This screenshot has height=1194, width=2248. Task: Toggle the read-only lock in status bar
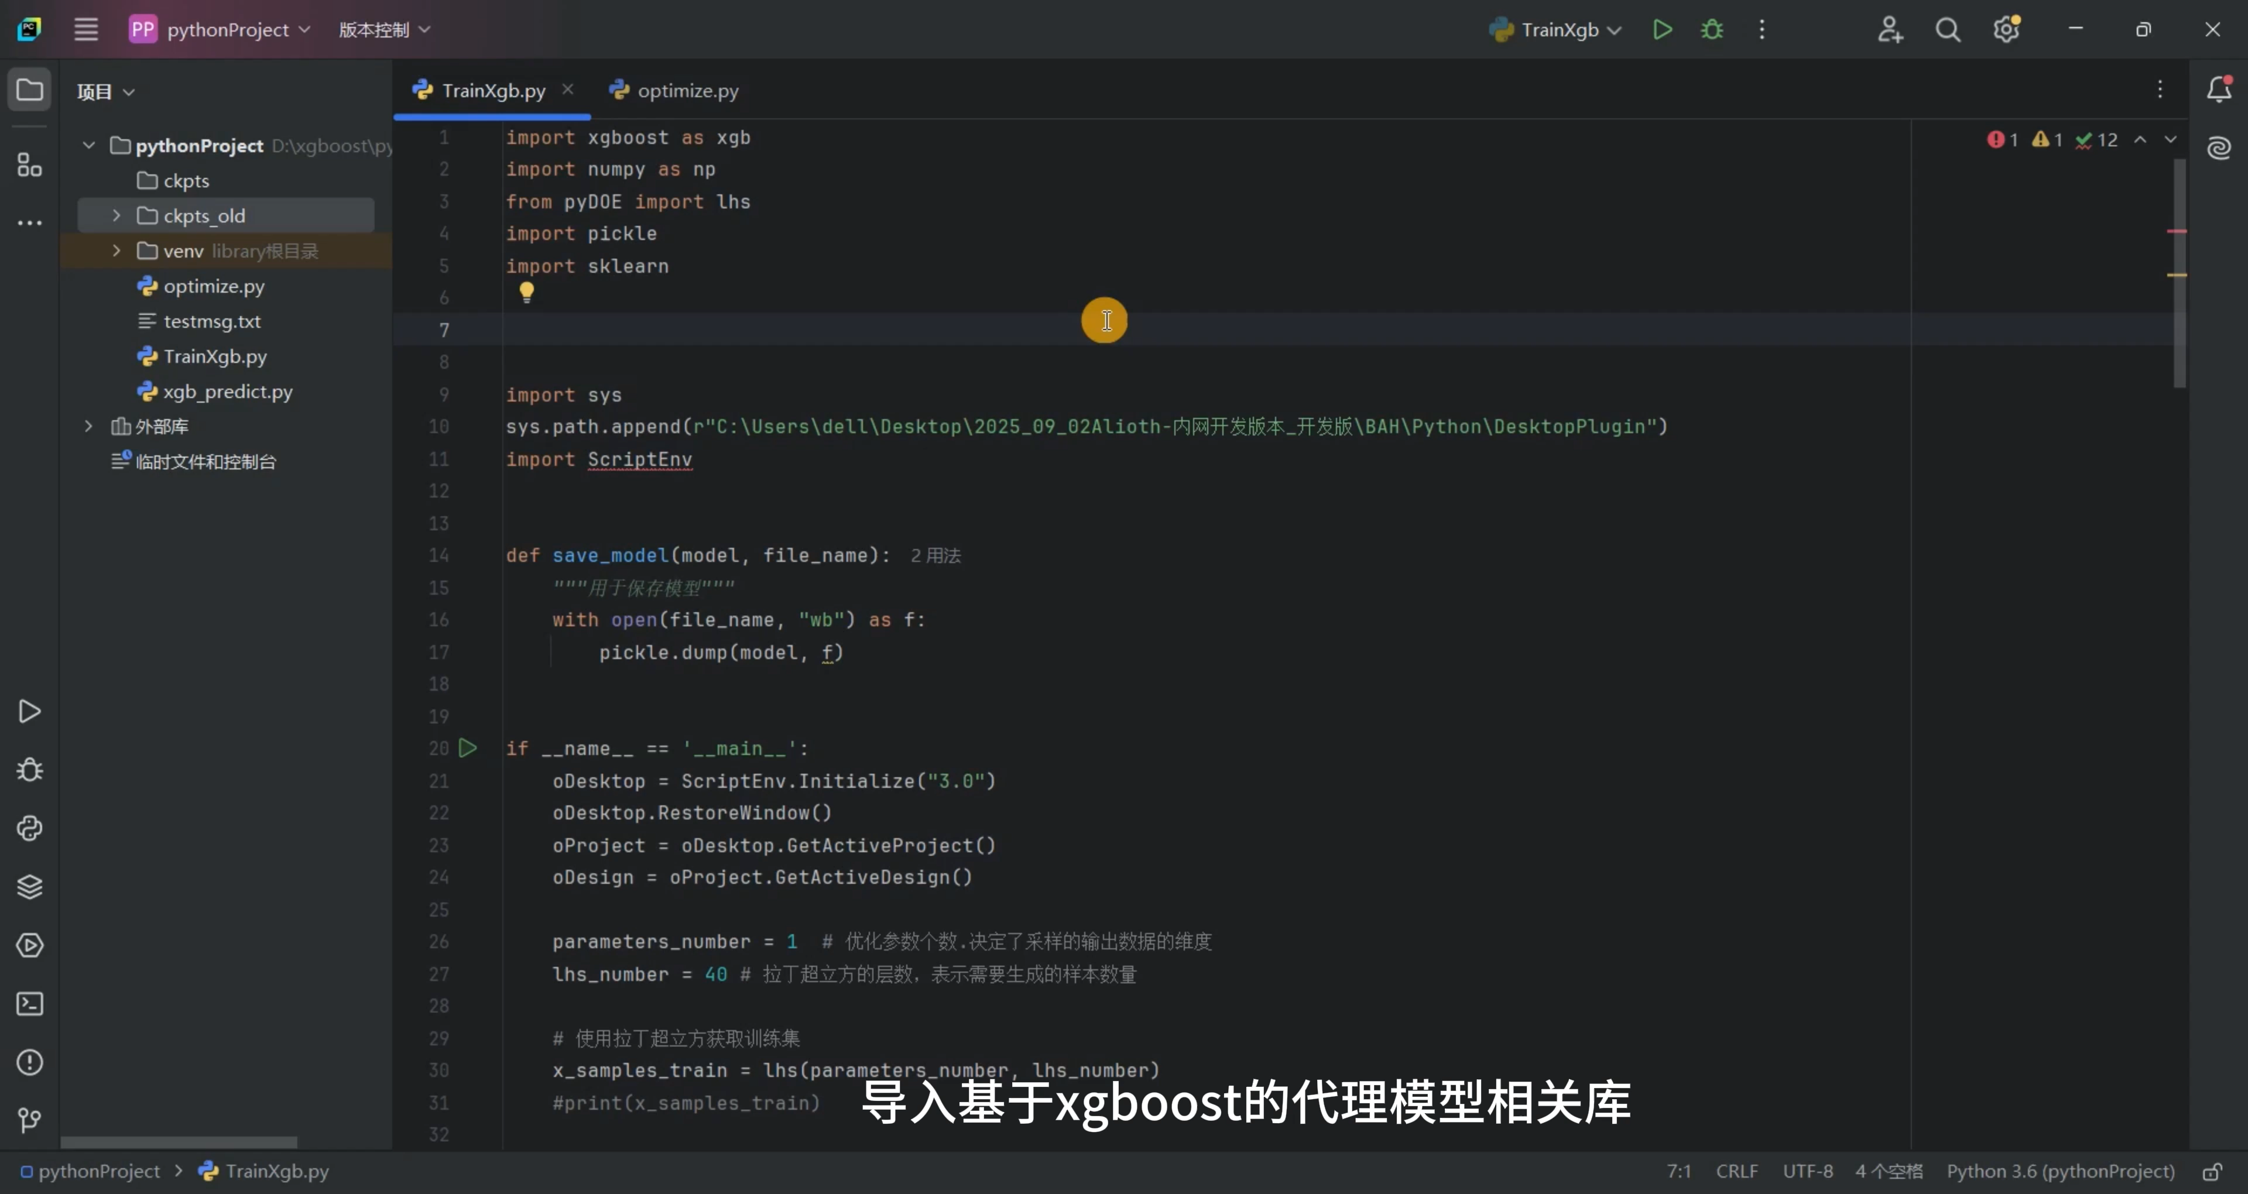point(2211,1171)
